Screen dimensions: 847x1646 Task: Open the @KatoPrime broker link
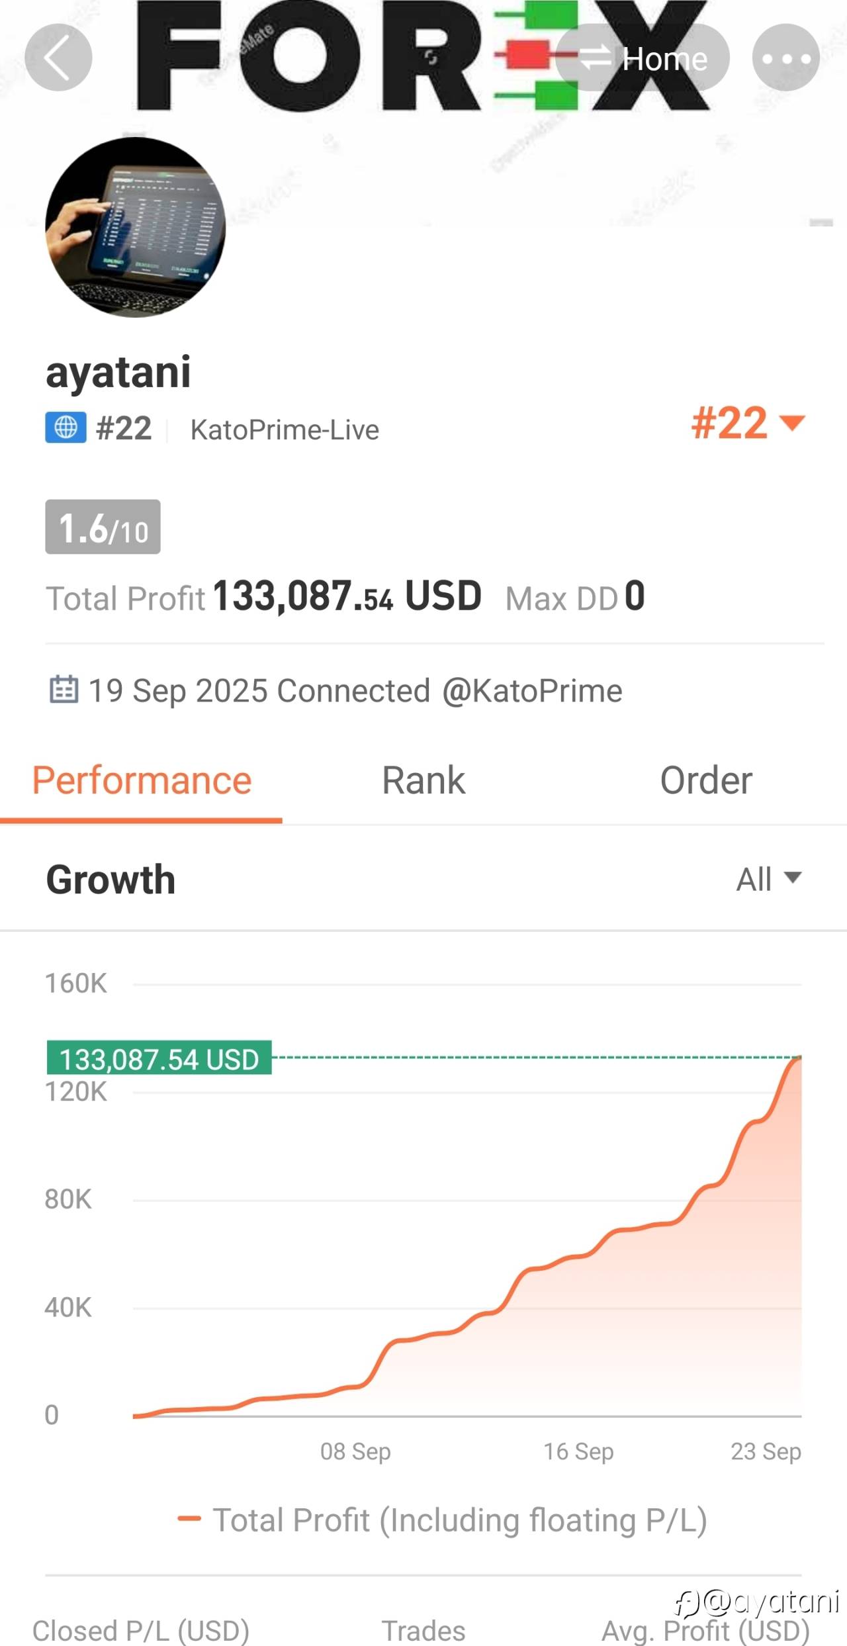click(x=533, y=691)
